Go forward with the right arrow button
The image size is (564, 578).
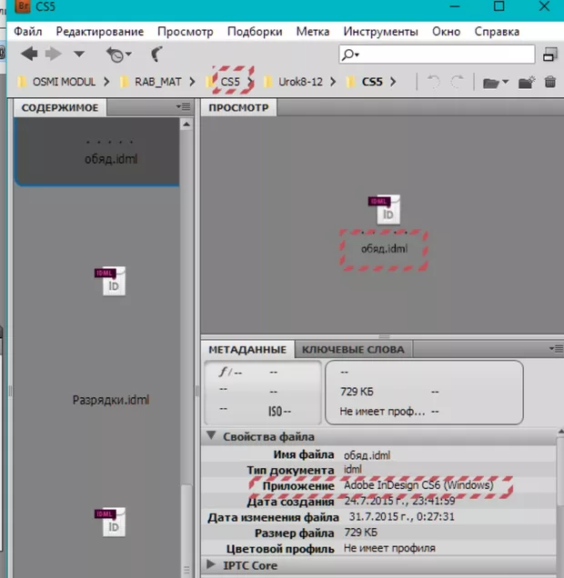coord(54,55)
